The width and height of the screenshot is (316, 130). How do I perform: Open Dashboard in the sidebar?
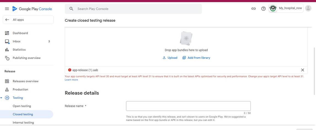20,33
